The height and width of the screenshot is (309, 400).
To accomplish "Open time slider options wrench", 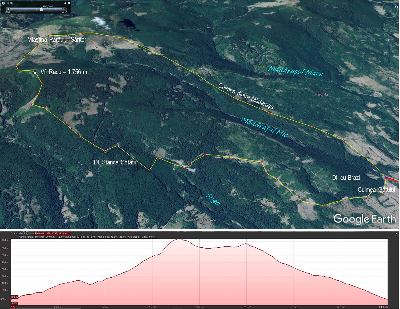I will pyautogui.click(x=65, y=3).
